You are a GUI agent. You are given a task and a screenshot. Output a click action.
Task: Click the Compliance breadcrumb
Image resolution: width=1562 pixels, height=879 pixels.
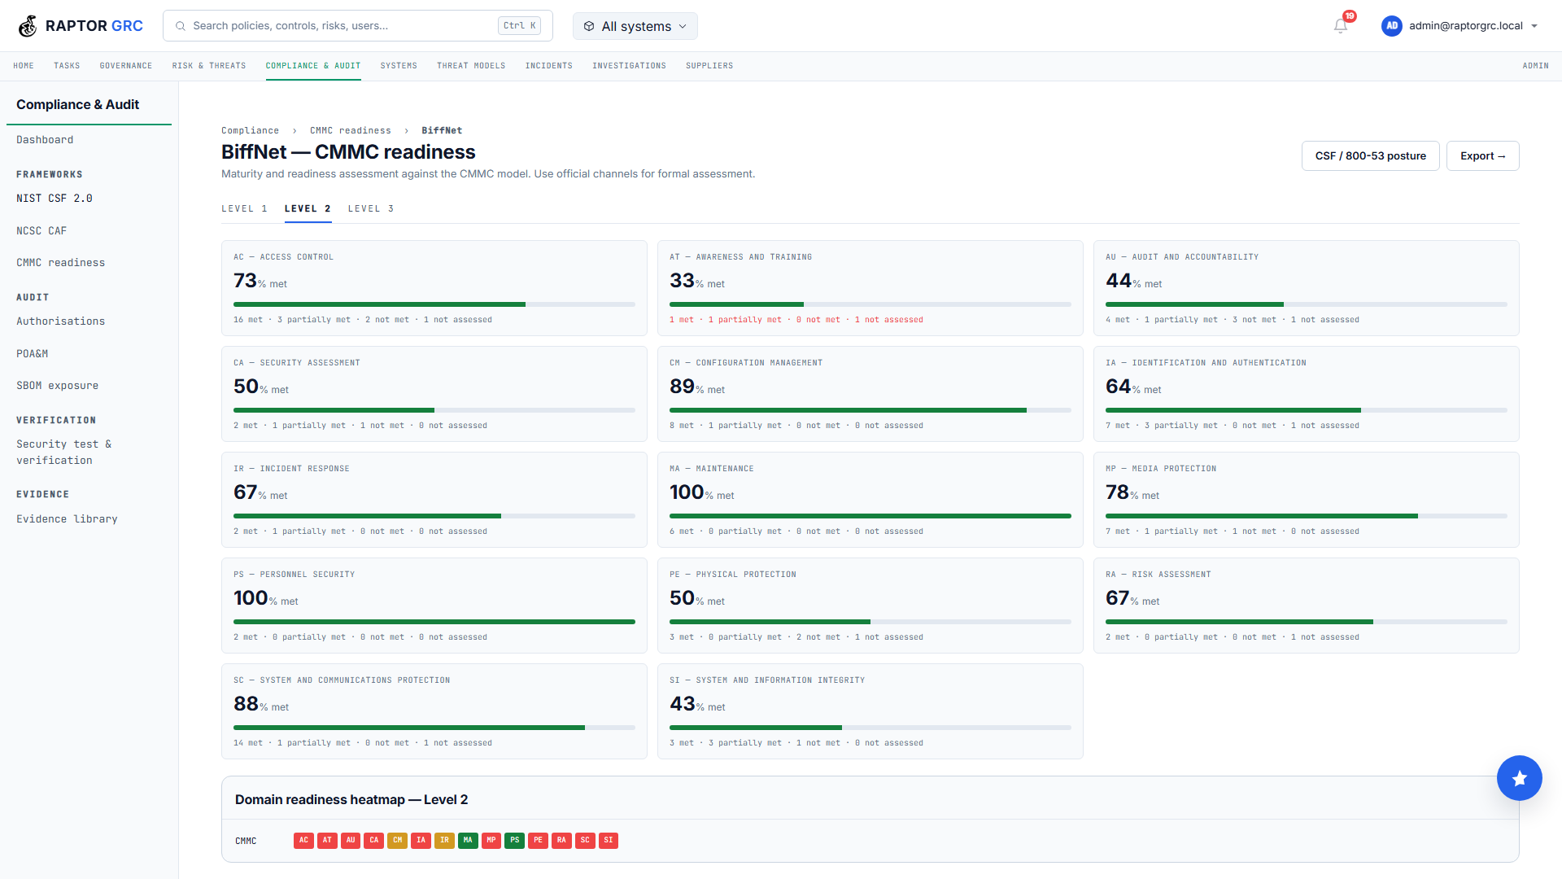[x=250, y=130]
